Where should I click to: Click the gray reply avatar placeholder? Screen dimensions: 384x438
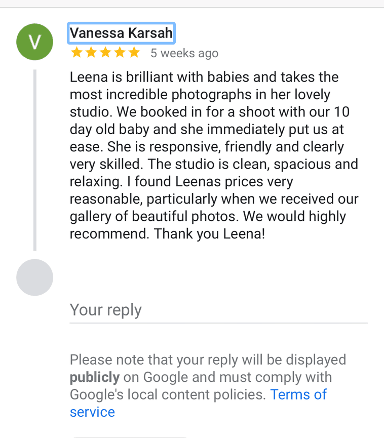[34, 277]
